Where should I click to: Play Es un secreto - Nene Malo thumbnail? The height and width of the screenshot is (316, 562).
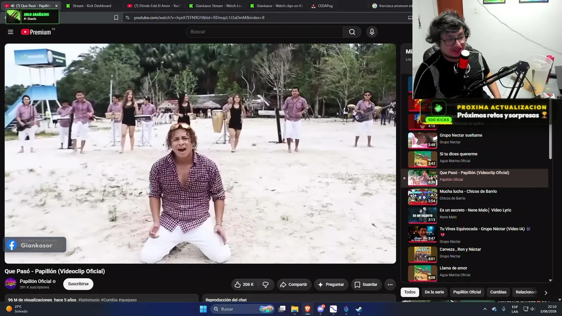(422, 215)
